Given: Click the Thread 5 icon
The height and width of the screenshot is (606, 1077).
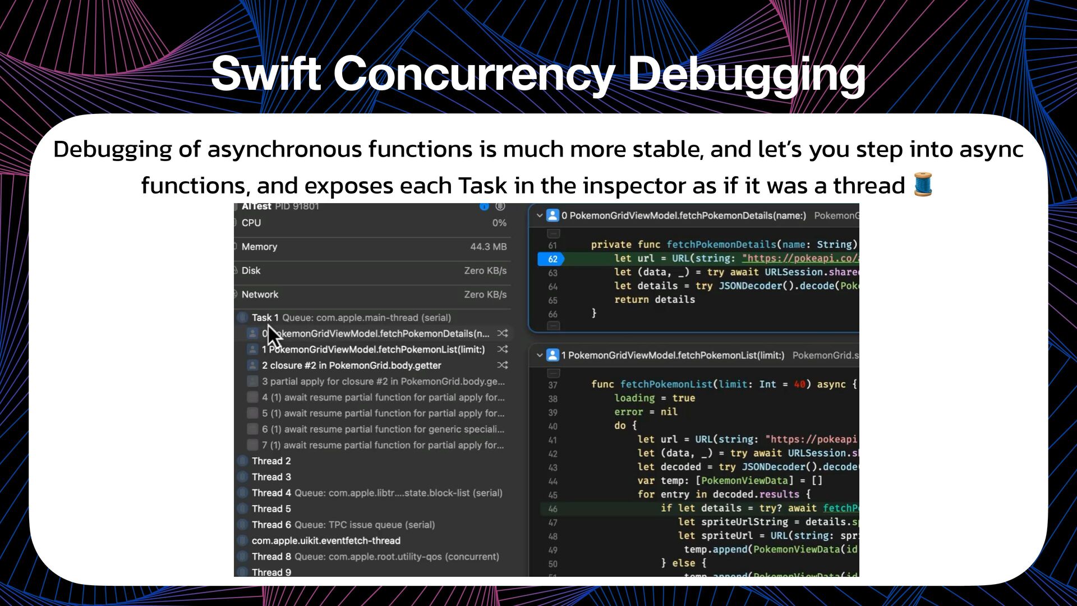Looking at the screenshot, I should click(242, 509).
